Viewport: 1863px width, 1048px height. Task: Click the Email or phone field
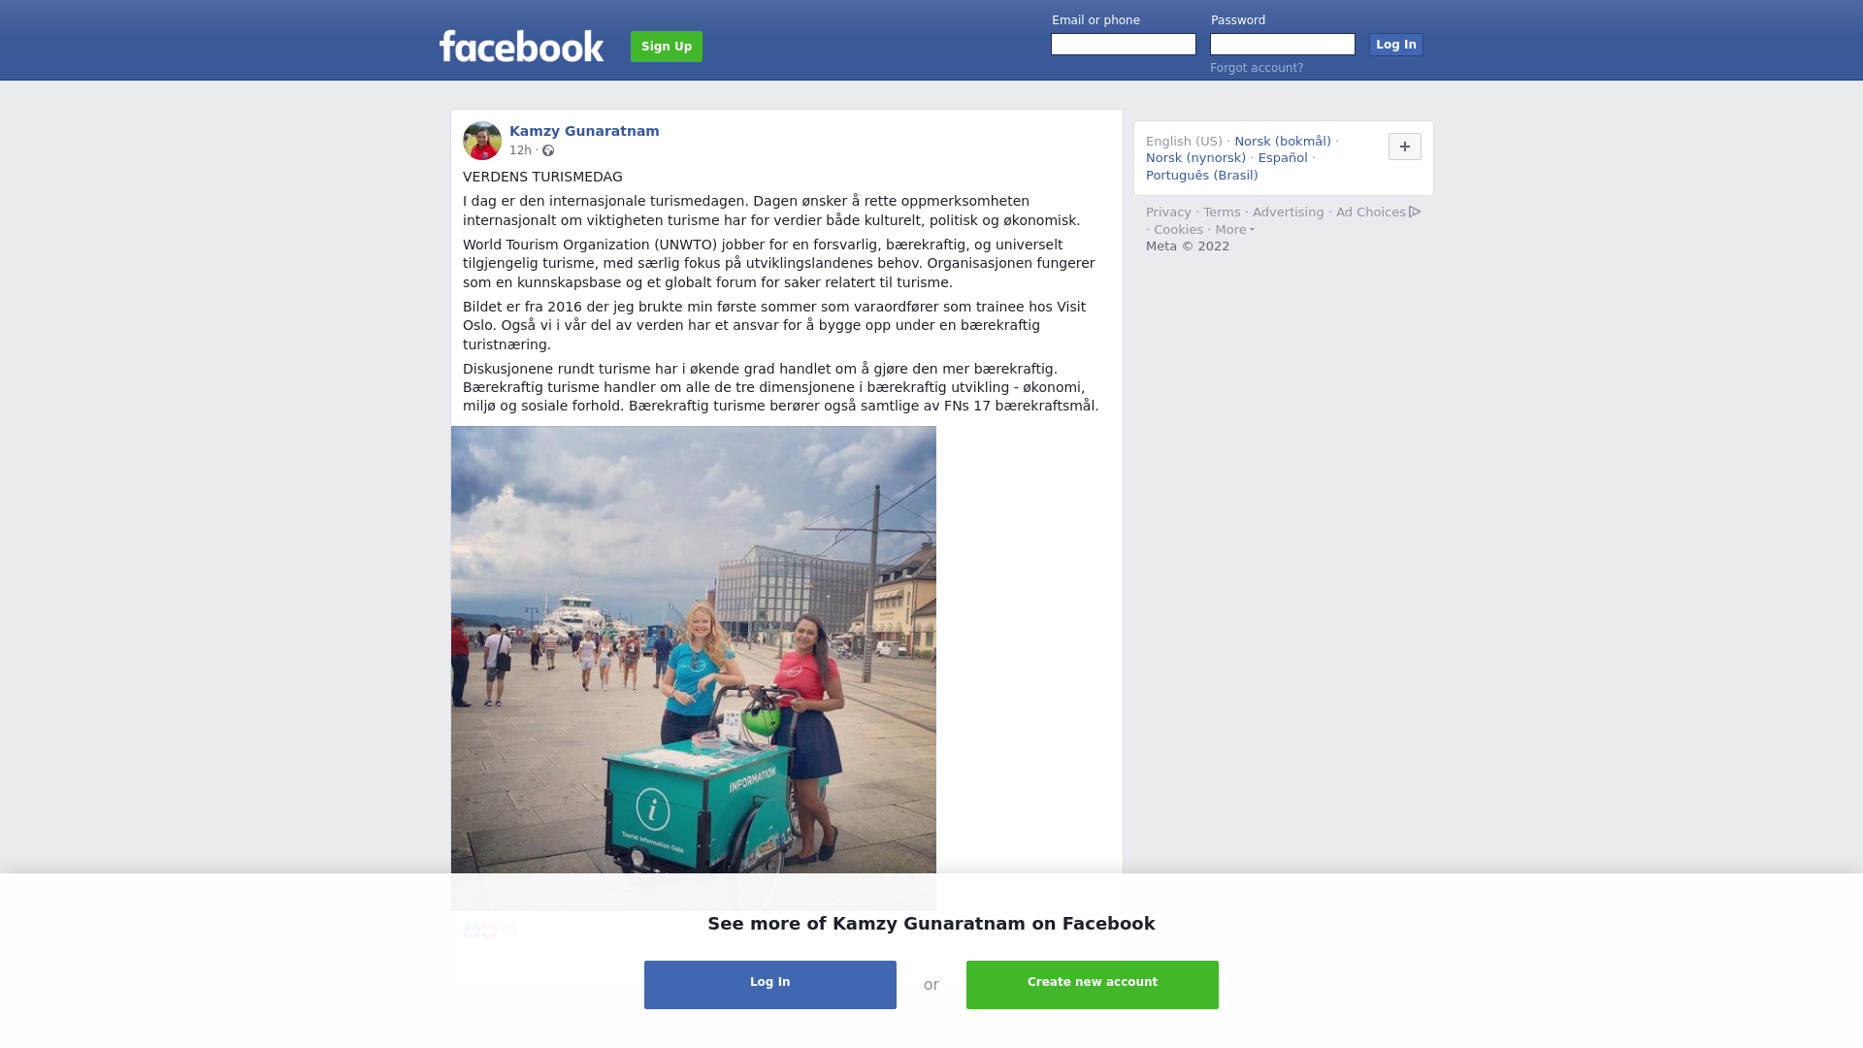click(x=1124, y=45)
